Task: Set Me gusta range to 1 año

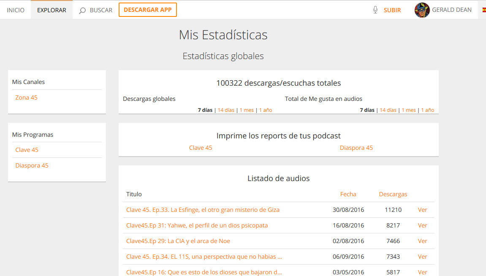Action: pyautogui.click(x=427, y=110)
